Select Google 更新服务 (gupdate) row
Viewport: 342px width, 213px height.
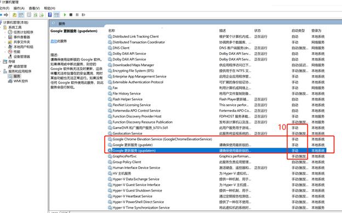[x=216, y=145]
